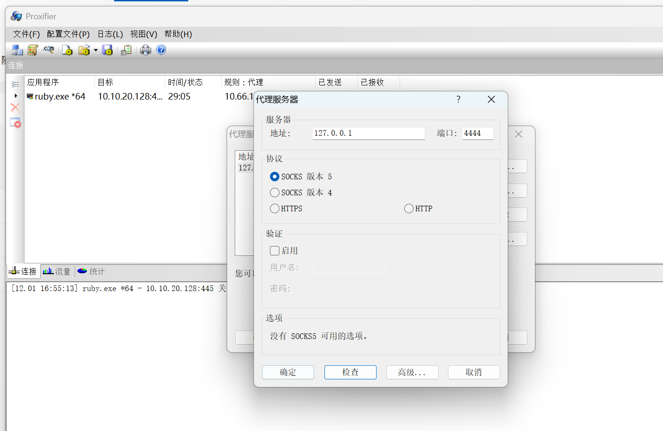
Task: Click the window-with-red-stop sidebar icon
Action: (15, 123)
